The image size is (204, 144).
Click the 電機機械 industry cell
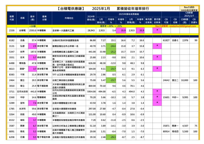coord(44,97)
